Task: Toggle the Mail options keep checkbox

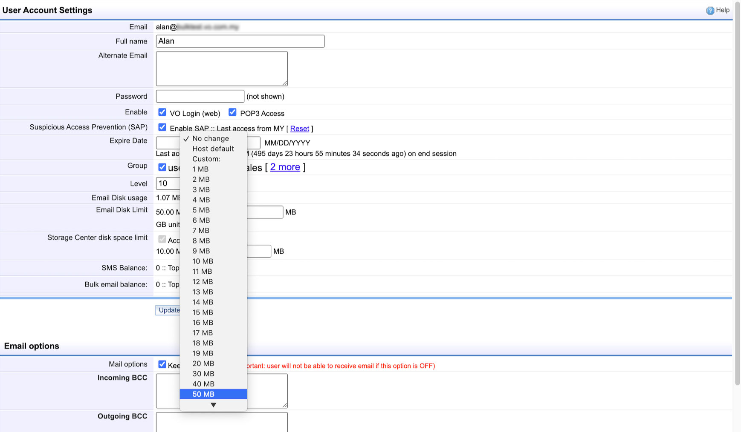Action: (x=162, y=364)
